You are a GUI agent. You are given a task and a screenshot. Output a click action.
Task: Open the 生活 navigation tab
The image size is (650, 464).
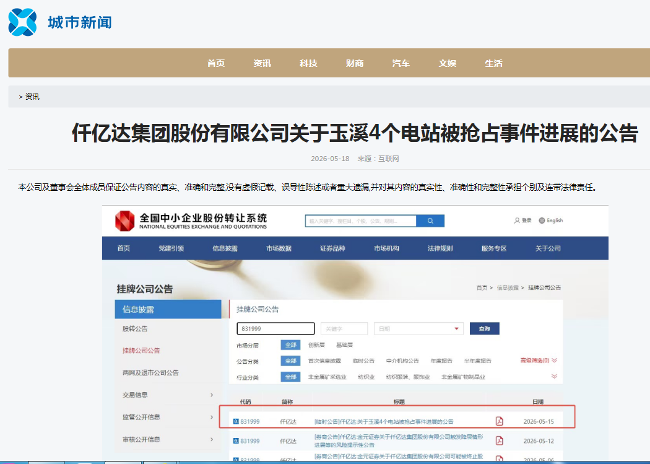[494, 63]
